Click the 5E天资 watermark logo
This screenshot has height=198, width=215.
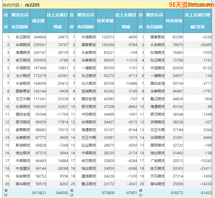(191, 5)
